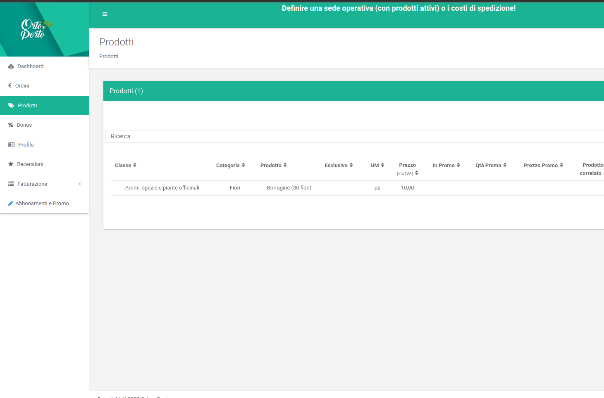Sort table by In Promo arrows

458,165
